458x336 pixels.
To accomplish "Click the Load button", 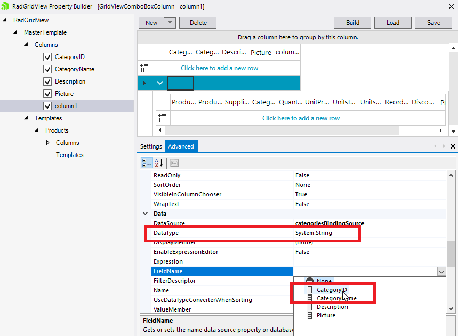I will pos(393,23).
